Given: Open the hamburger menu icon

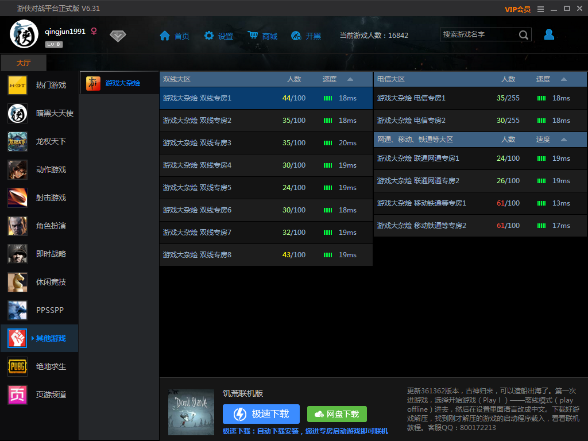Looking at the screenshot, I should pyautogui.click(x=540, y=9).
